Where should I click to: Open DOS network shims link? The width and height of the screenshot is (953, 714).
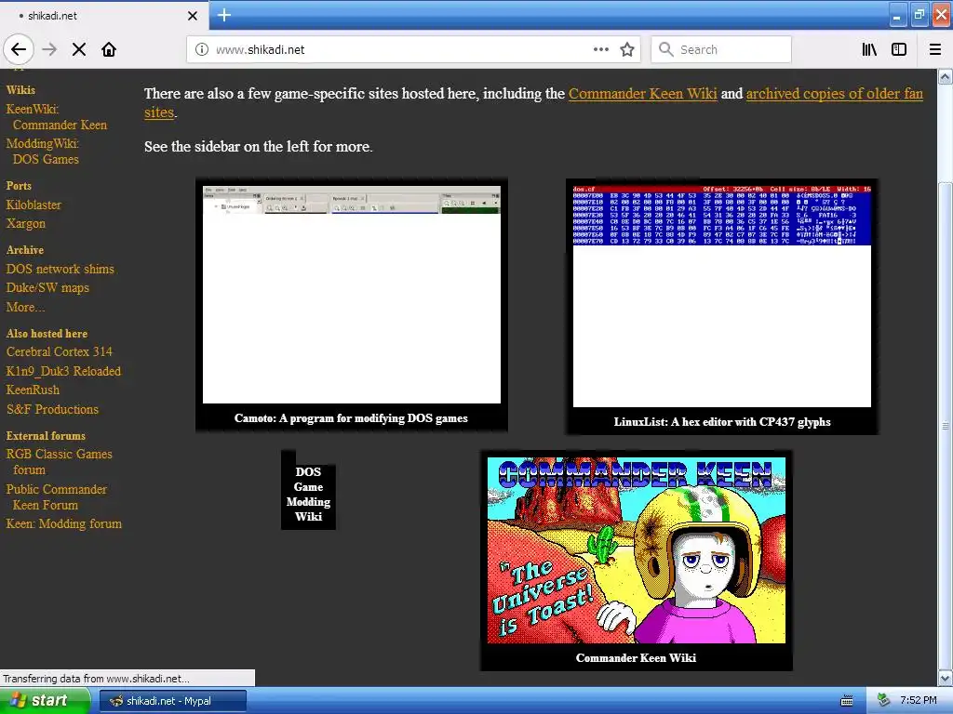pos(60,269)
